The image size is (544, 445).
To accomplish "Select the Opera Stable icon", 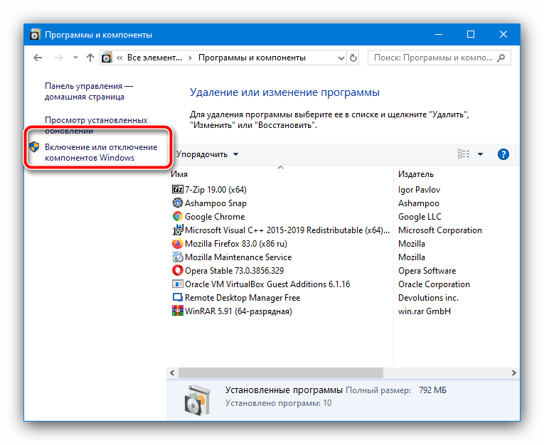I will (x=177, y=271).
